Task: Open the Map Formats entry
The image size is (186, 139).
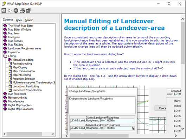Action: click(x=15, y=41)
